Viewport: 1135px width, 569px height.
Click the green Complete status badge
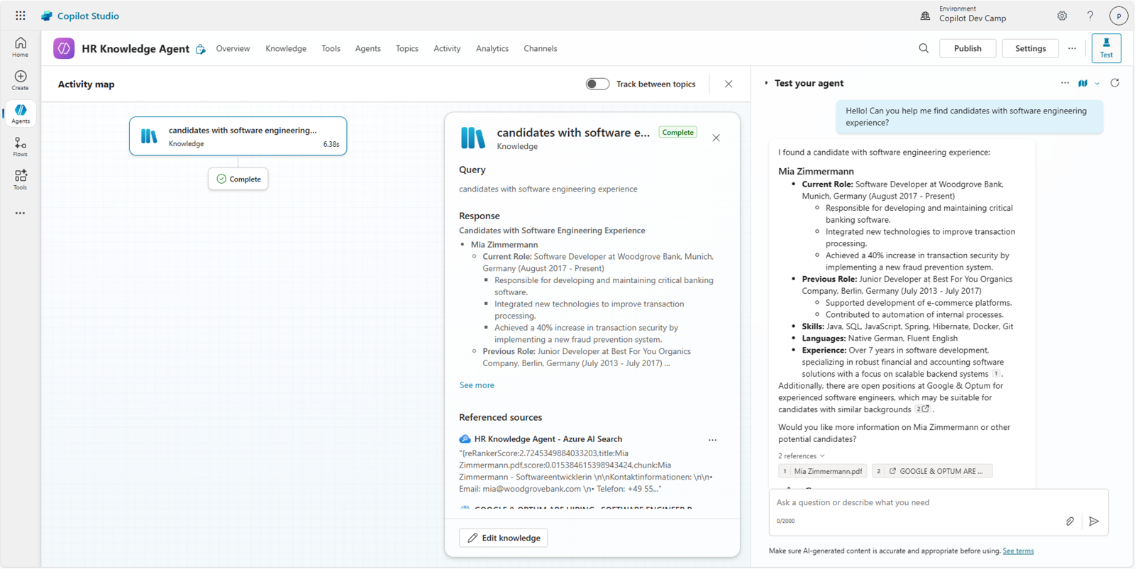tap(678, 132)
